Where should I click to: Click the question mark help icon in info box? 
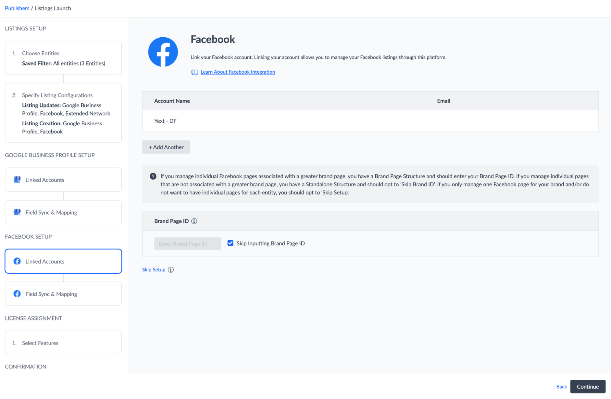(x=153, y=176)
